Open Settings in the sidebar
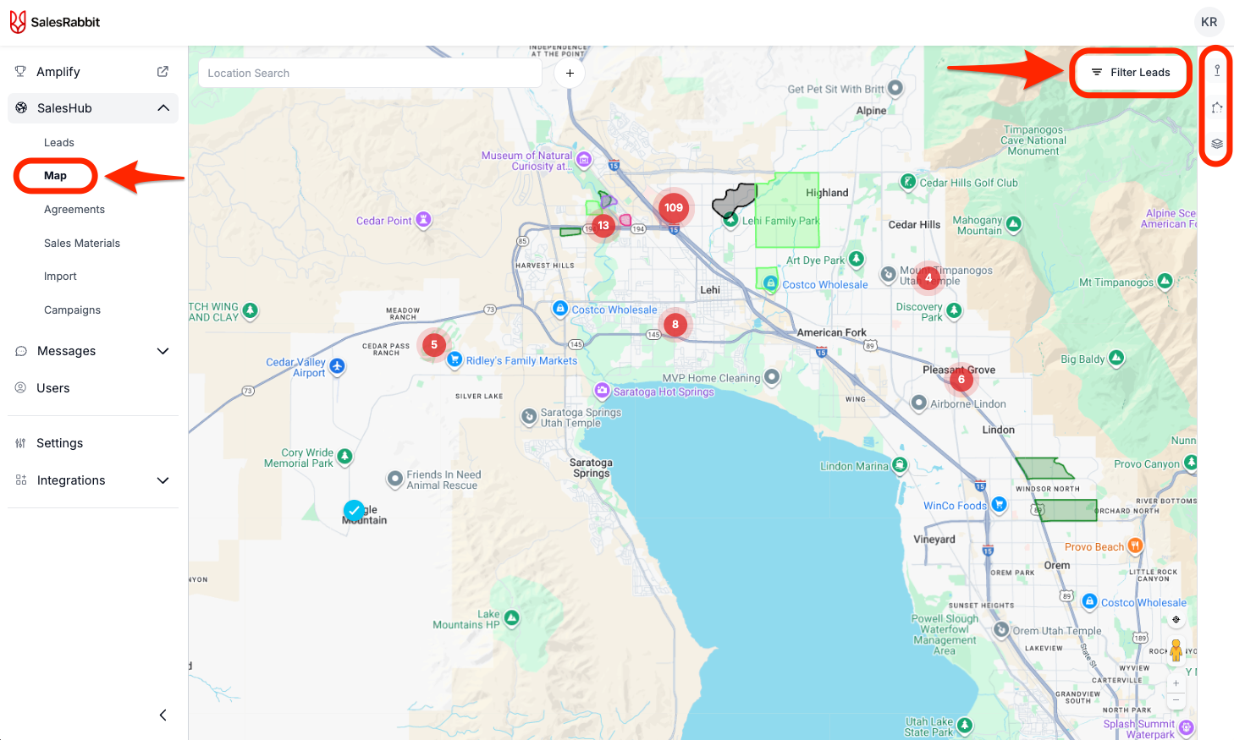 tap(59, 443)
